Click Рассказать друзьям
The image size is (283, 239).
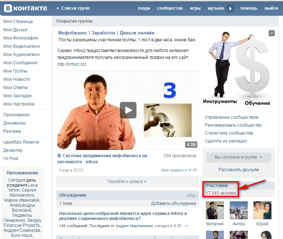[239, 170]
